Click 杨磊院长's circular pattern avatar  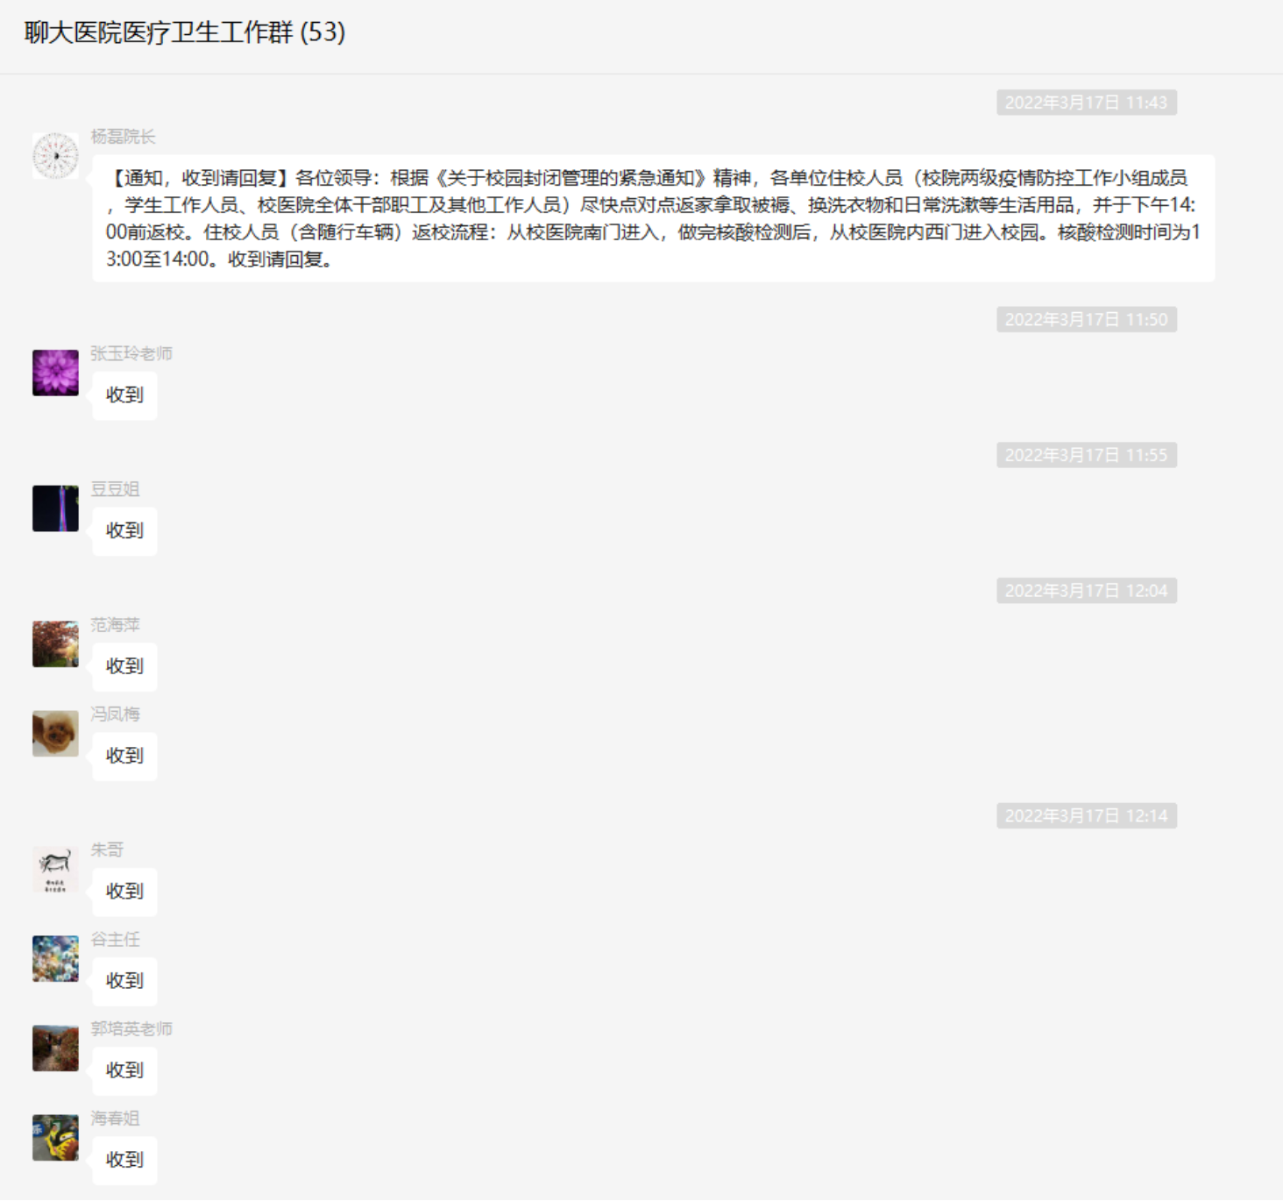pyautogui.click(x=55, y=156)
